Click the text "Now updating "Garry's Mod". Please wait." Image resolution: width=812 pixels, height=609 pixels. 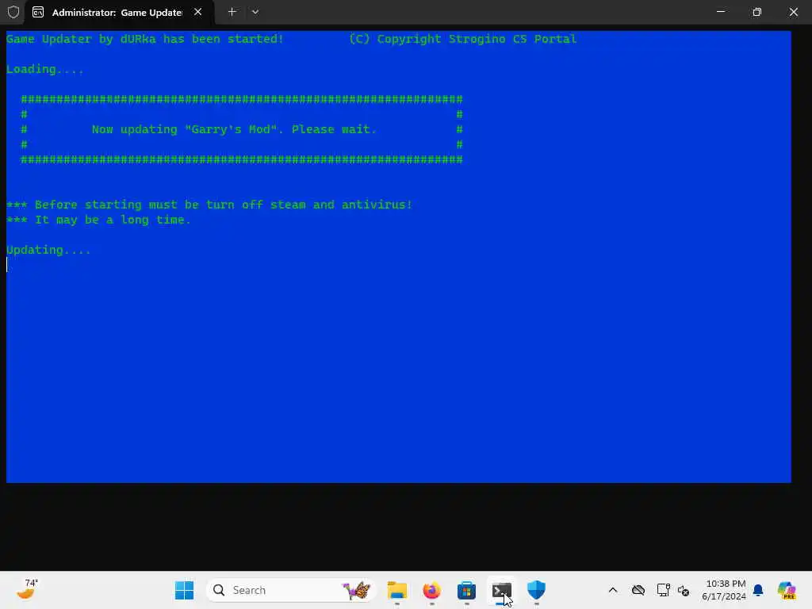pos(234,129)
